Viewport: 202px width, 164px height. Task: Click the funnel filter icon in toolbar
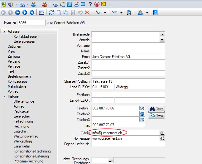click(114, 12)
